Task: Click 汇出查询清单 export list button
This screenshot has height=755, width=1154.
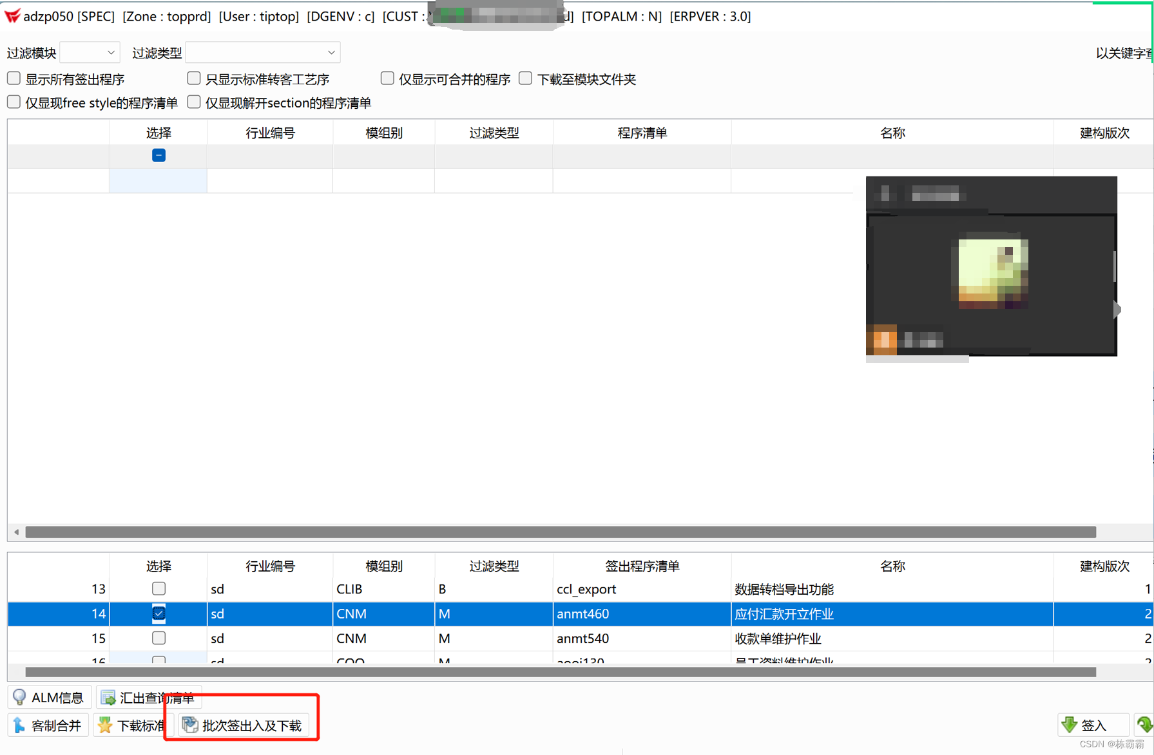Action: point(148,698)
